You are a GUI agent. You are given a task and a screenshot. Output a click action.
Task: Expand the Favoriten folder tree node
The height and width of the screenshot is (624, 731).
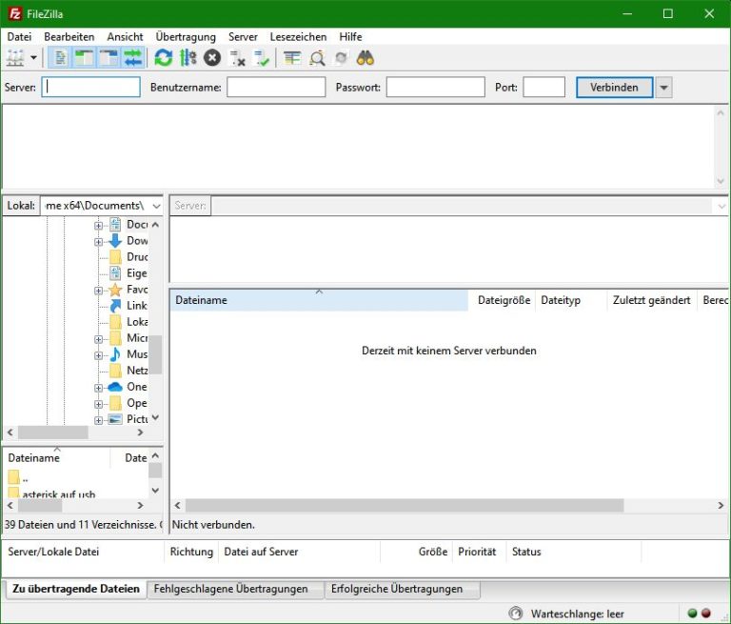pyautogui.click(x=99, y=290)
